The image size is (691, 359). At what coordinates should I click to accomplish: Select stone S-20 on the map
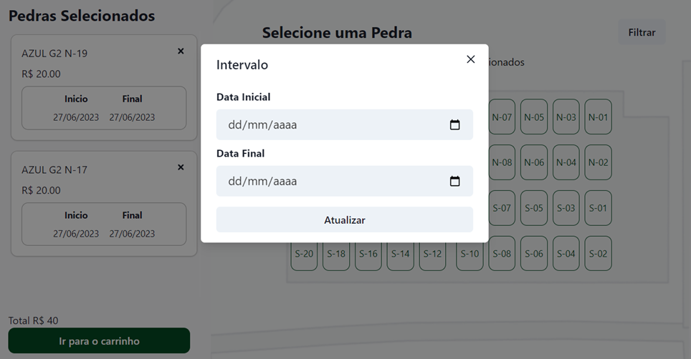coord(304,254)
